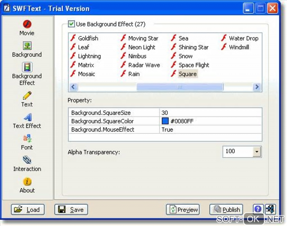287x226 pixels.
Task: Click the Background.SquareColor property name
Action: 102,121
